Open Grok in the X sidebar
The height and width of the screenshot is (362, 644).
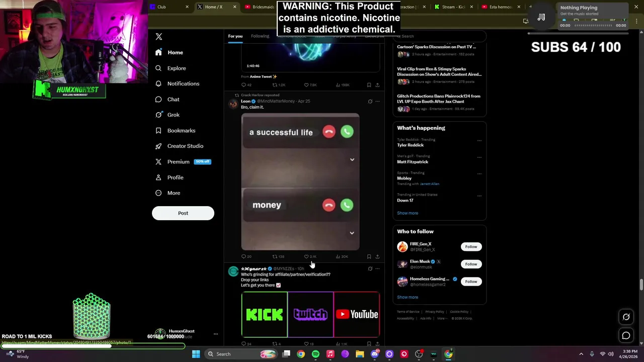point(167,115)
